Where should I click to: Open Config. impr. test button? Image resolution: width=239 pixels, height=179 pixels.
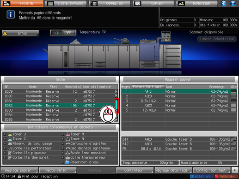212,170
